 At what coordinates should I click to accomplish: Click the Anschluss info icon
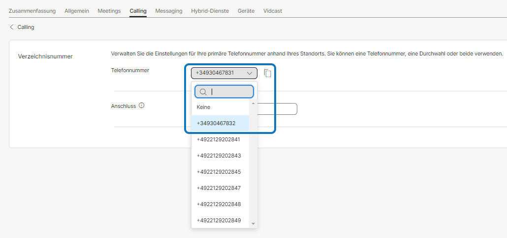(x=142, y=106)
